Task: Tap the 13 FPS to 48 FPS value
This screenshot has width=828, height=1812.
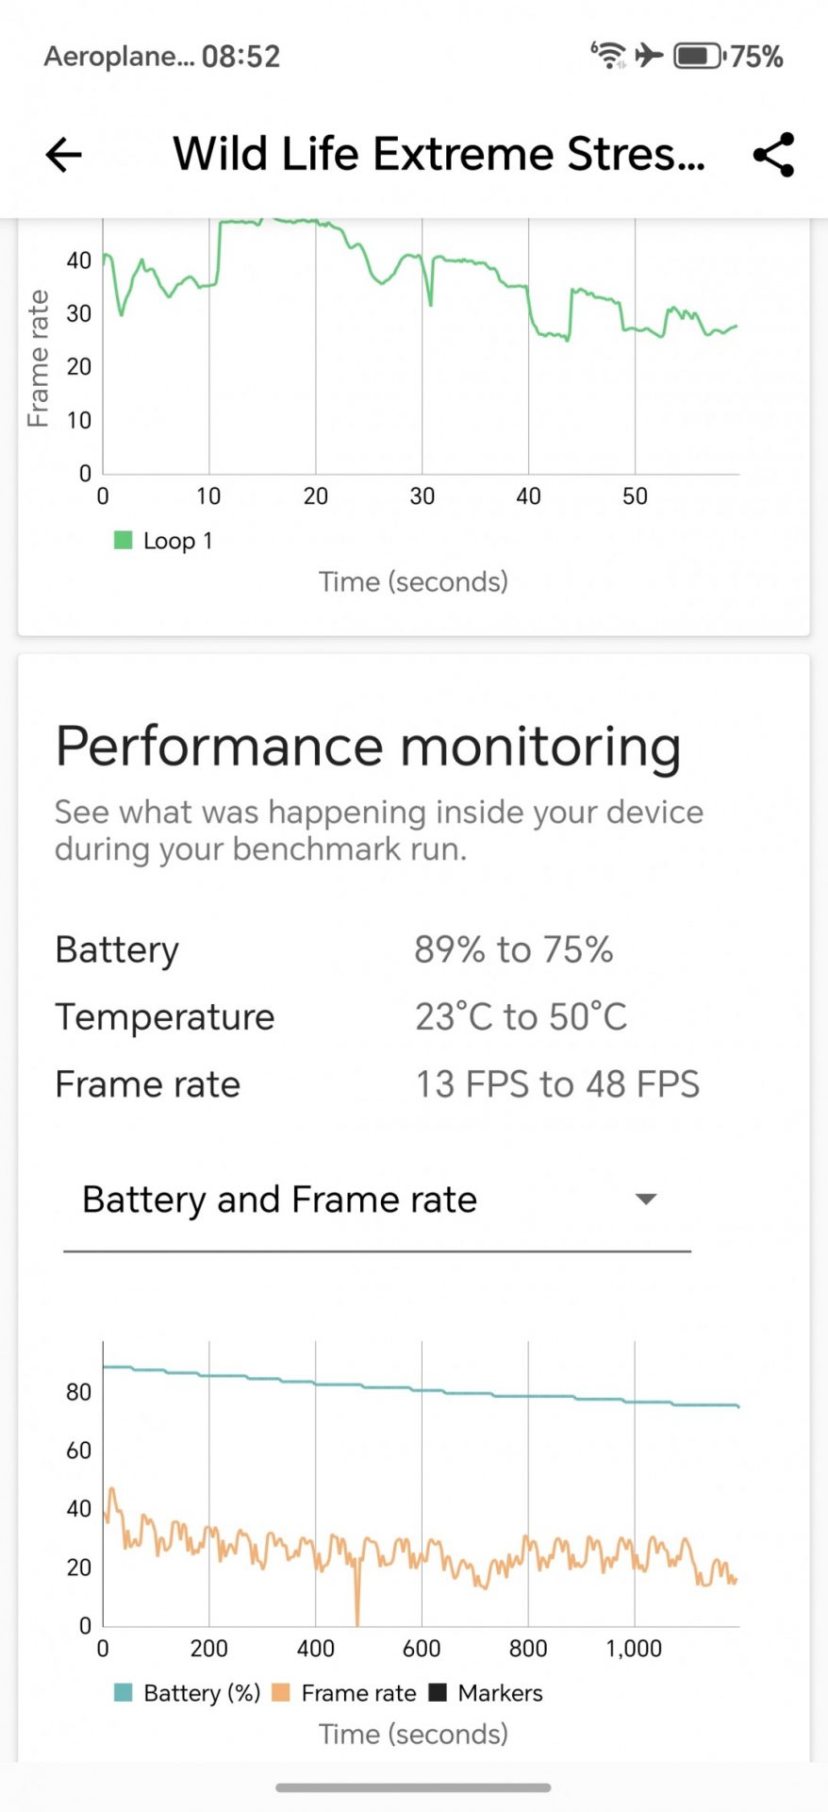Action: click(557, 1085)
